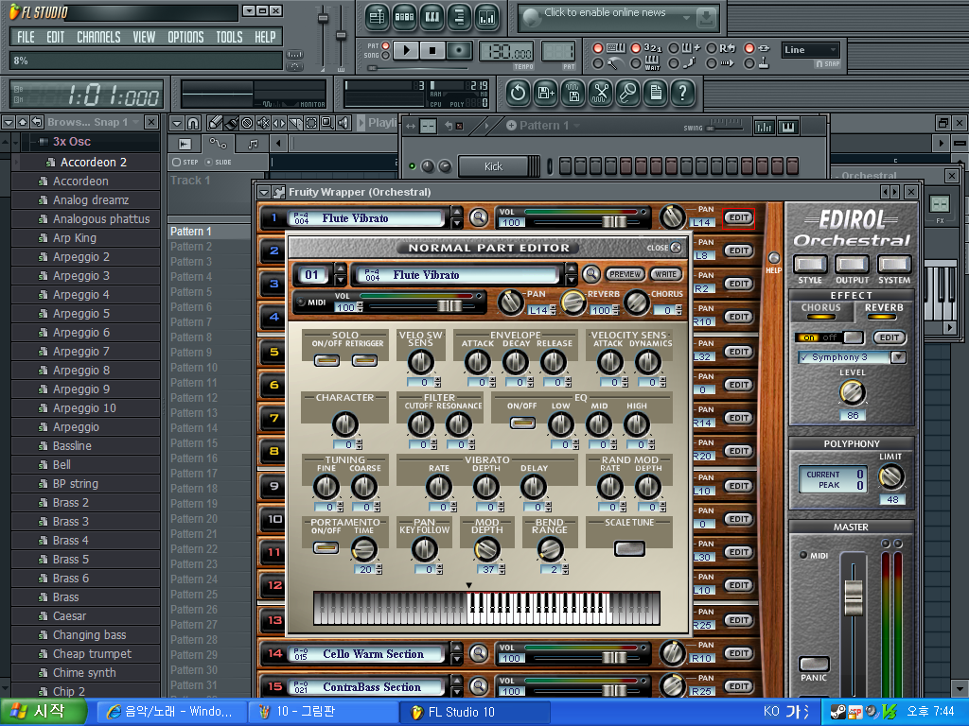
Task: Open the CHANNELS menu
Action: pyautogui.click(x=98, y=37)
